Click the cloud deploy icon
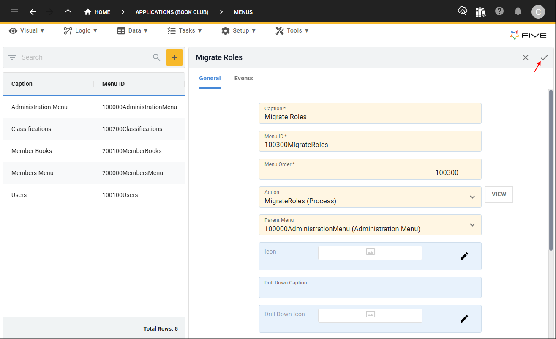Viewport: 556px width, 339px height. [463, 11]
